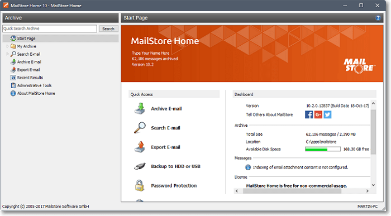Click the Export E-mail icon in sidebar
Viewport: 391px width, 216px height.
tap(13, 70)
